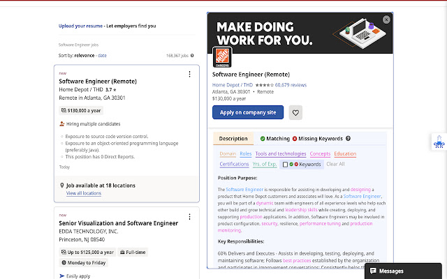Click the Full-time job type tag
Viewport: 447px width, 279px height.
[x=133, y=252]
